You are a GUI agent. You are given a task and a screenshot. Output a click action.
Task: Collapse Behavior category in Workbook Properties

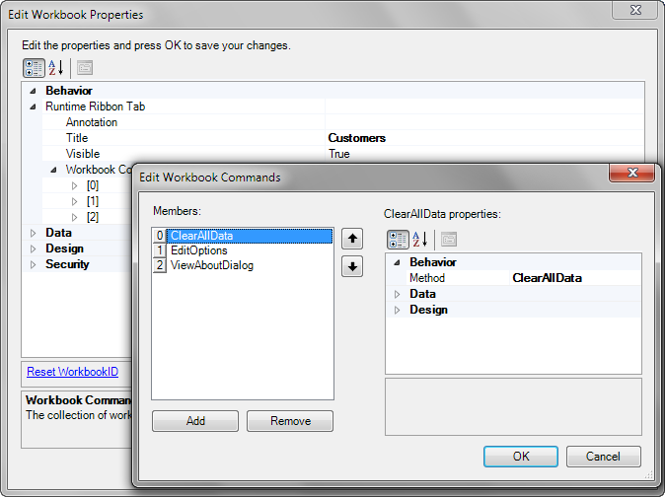[34, 91]
